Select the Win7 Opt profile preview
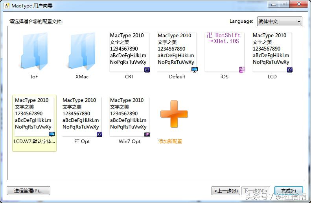 [x=129, y=117]
